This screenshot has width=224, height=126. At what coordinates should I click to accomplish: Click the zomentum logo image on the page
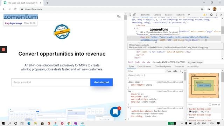(x=21, y=17)
